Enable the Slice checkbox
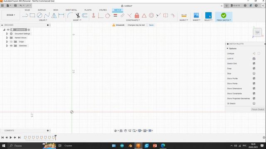This screenshot has width=266, height=149. point(254,73)
